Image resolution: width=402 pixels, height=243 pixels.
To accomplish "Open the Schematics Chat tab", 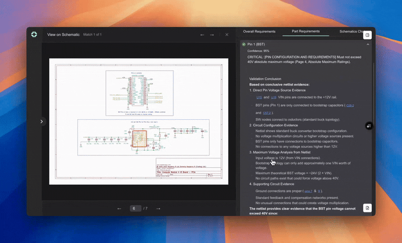I will (351, 32).
